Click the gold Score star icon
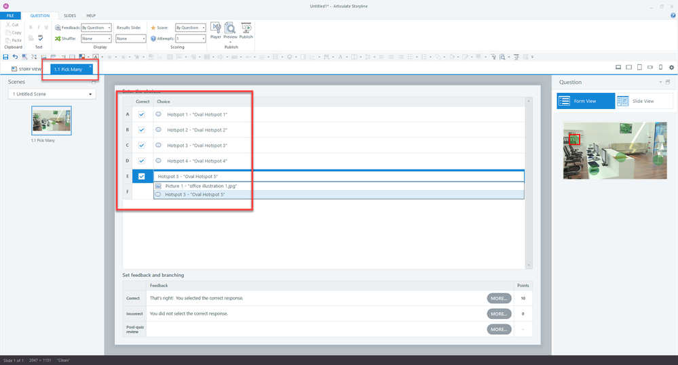The width and height of the screenshot is (678, 365). [153, 28]
